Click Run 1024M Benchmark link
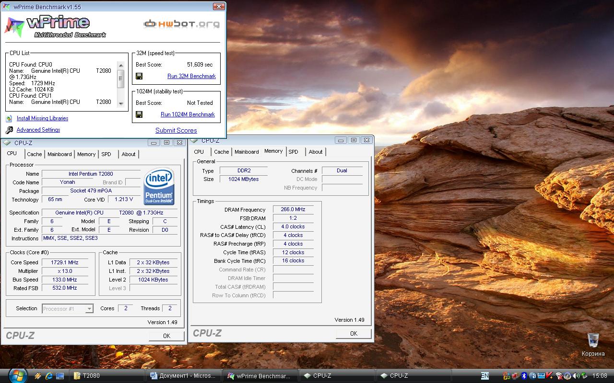Image resolution: width=614 pixels, height=383 pixels. pos(188,114)
